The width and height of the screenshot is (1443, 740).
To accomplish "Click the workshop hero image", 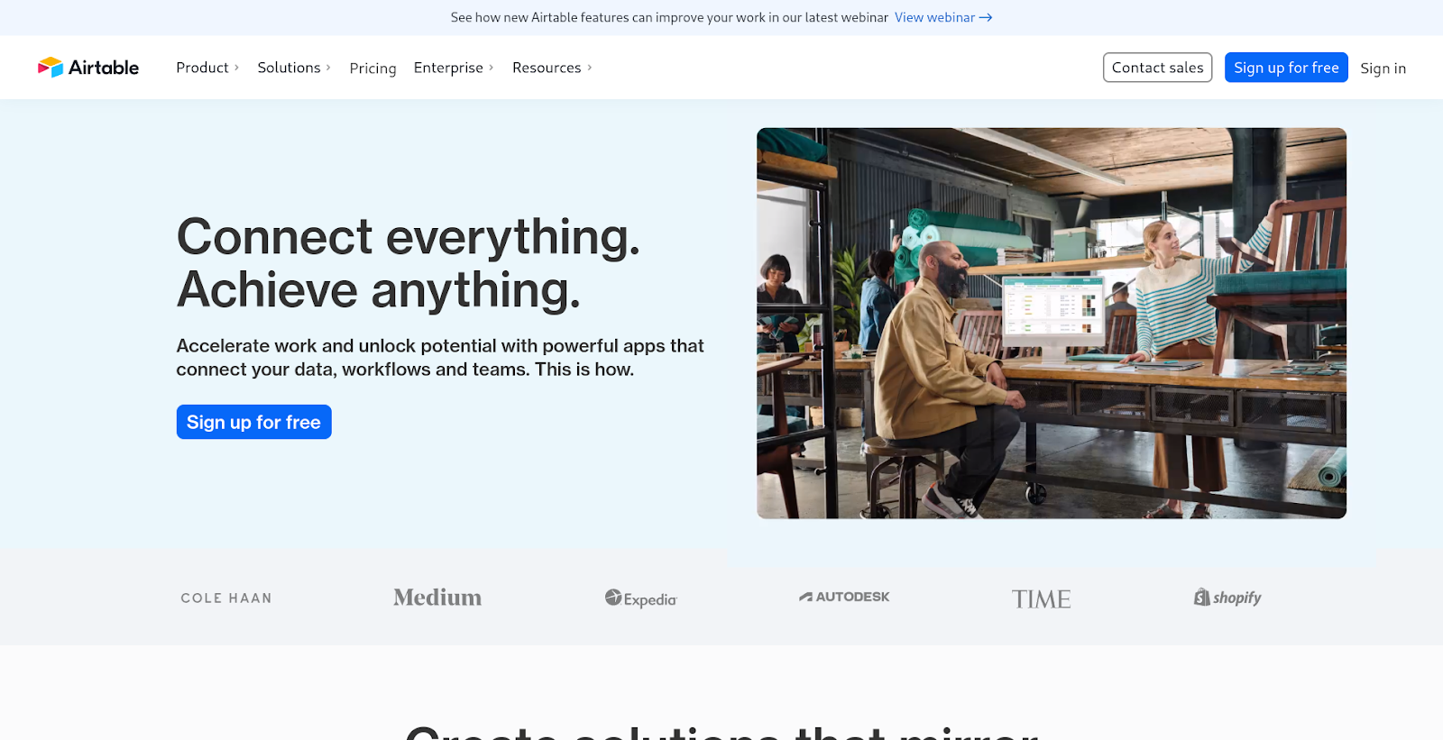I will click(x=1051, y=323).
